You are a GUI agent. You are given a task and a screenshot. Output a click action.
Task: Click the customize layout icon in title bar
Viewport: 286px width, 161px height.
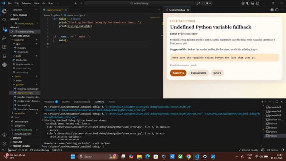click(x=243, y=3)
